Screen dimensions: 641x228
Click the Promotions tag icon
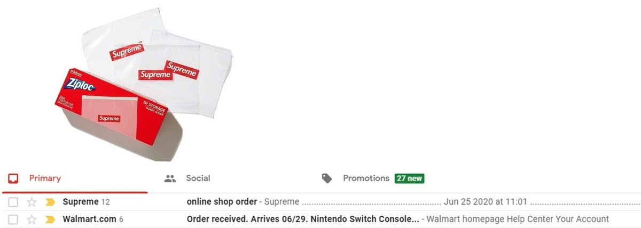click(x=327, y=179)
